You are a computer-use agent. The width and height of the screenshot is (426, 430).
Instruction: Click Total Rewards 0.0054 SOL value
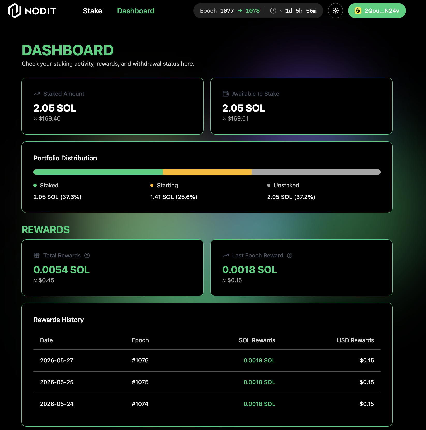(x=62, y=270)
